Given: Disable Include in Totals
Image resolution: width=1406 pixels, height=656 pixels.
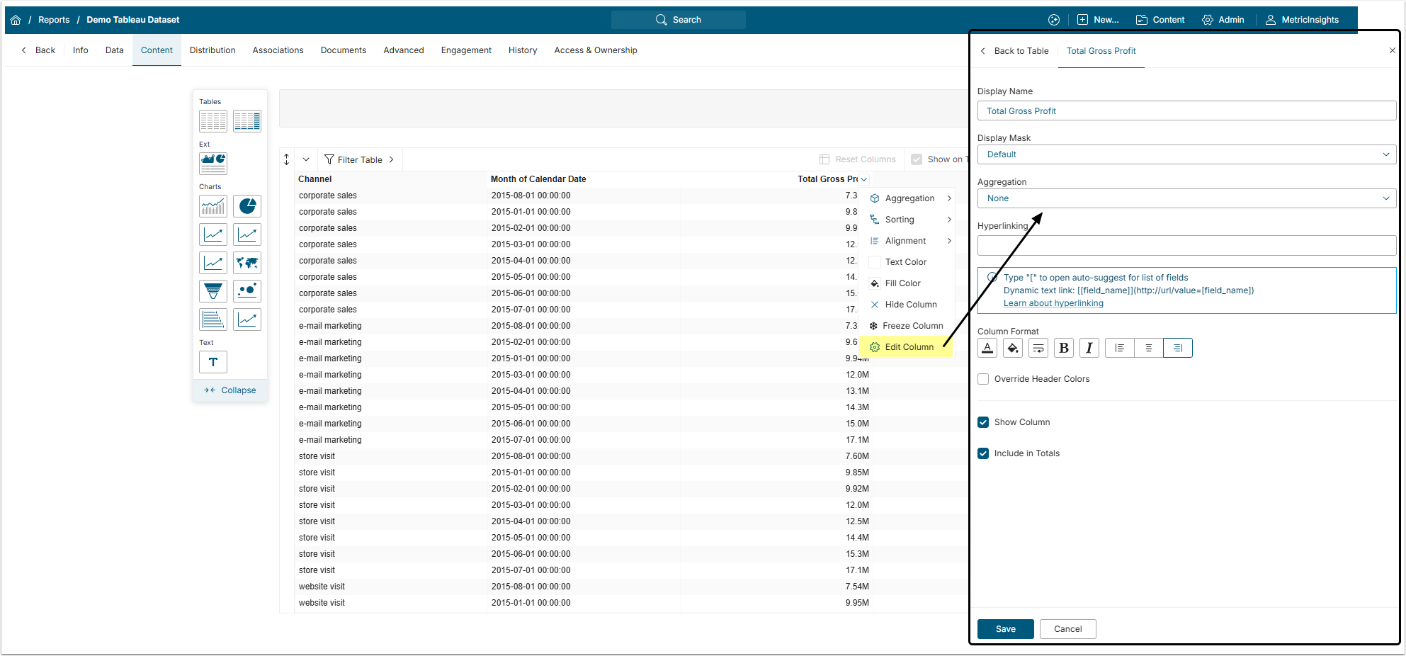Looking at the screenshot, I should [983, 453].
